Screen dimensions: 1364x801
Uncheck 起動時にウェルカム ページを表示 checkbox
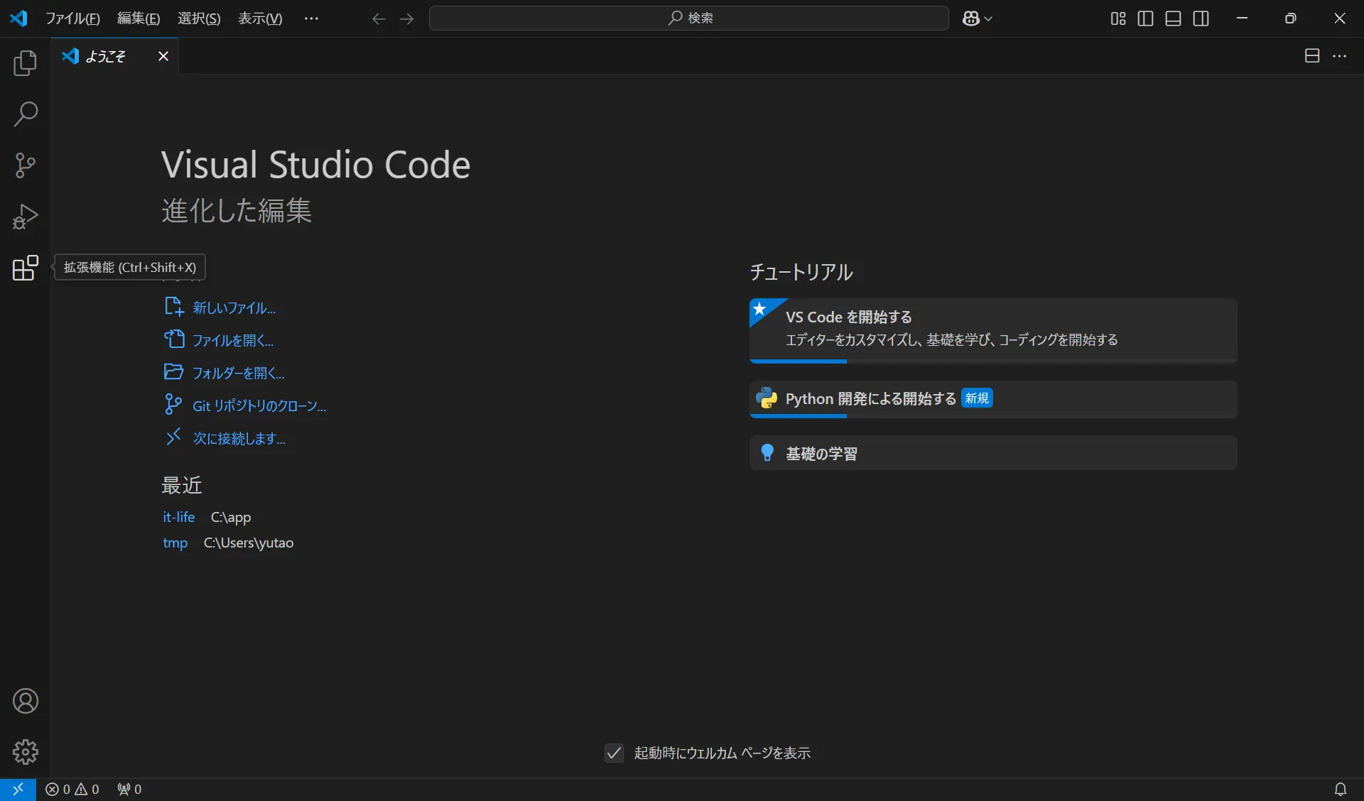tap(615, 753)
